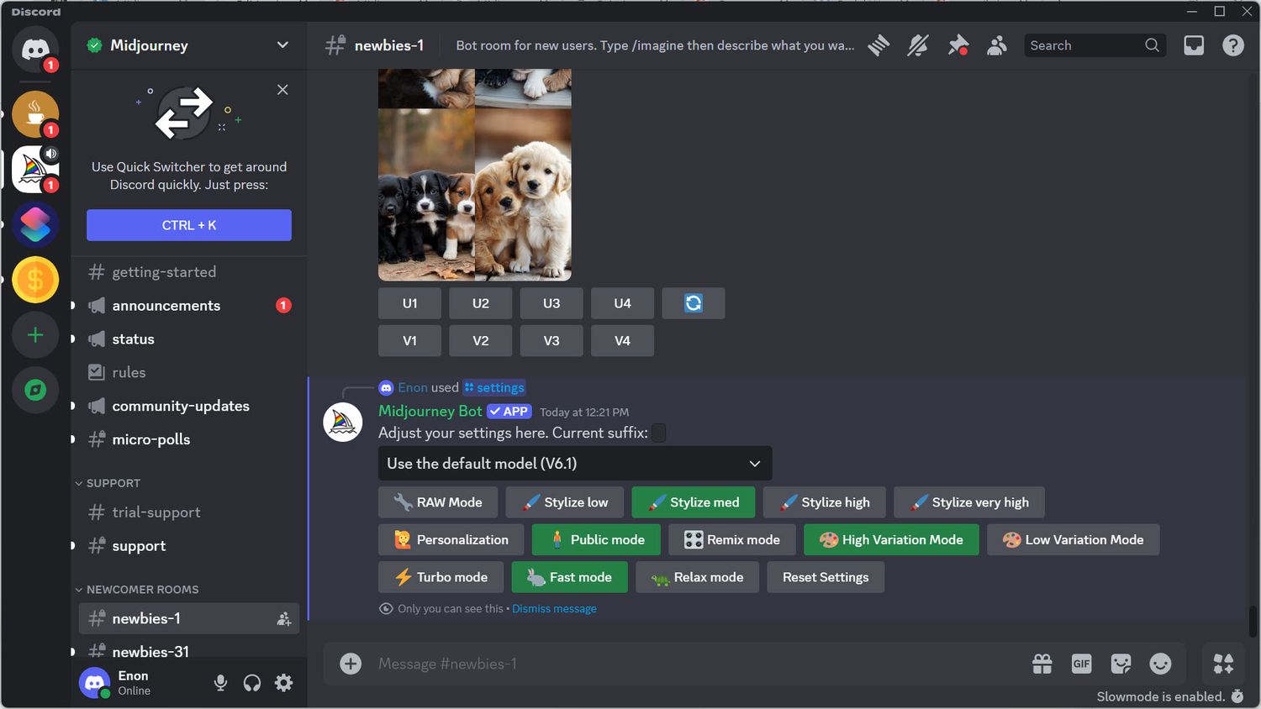Open the Threads icon in channel header

pyautogui.click(x=878, y=45)
